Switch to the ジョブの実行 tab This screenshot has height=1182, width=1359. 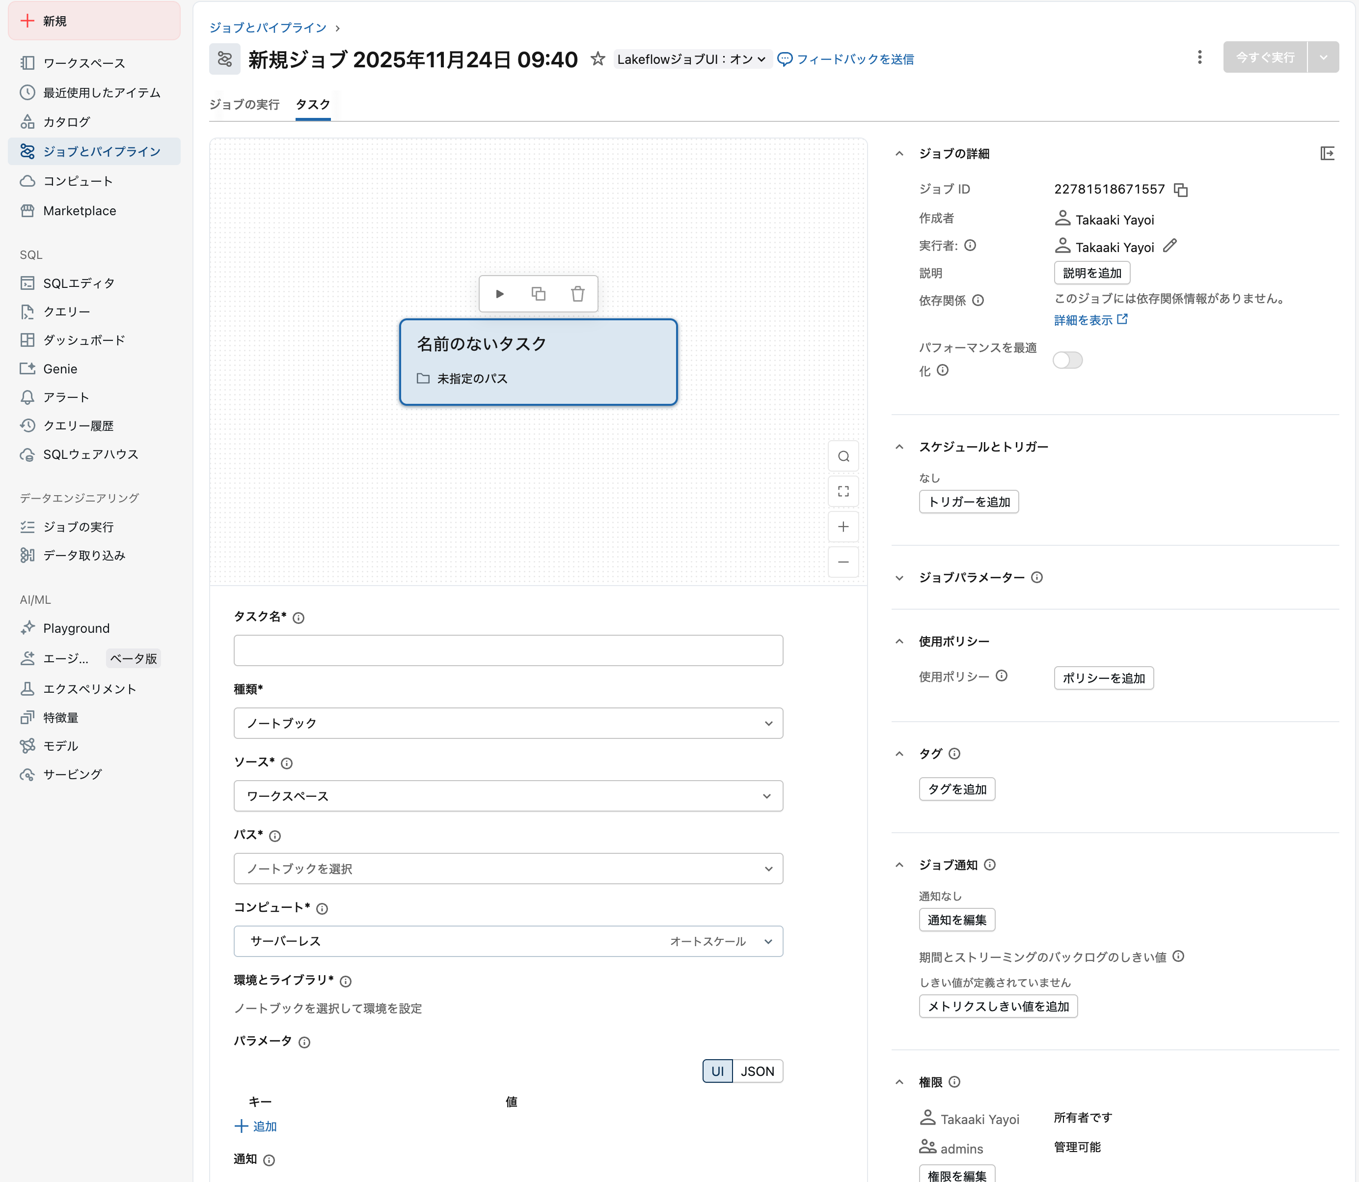tap(245, 104)
